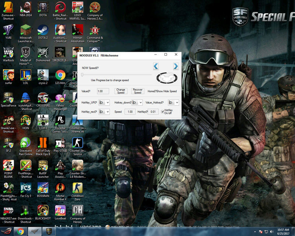Click the Change Speed button
Viewport: 295px width, 236px height.
pyautogui.click(x=121, y=91)
